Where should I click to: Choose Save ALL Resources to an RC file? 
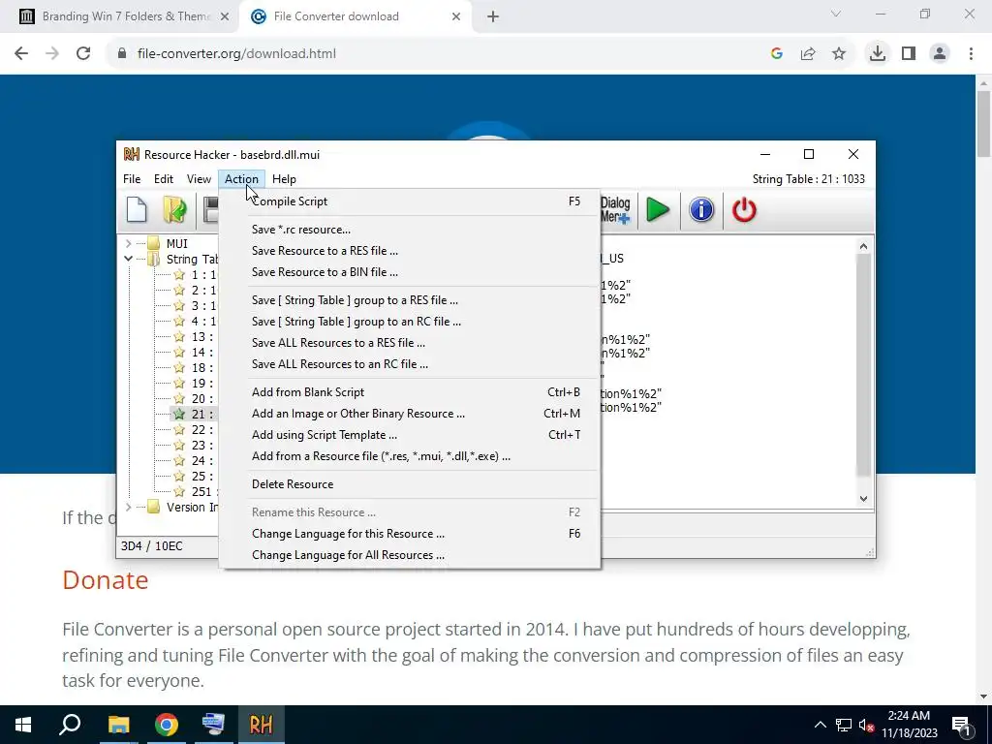(410, 364)
